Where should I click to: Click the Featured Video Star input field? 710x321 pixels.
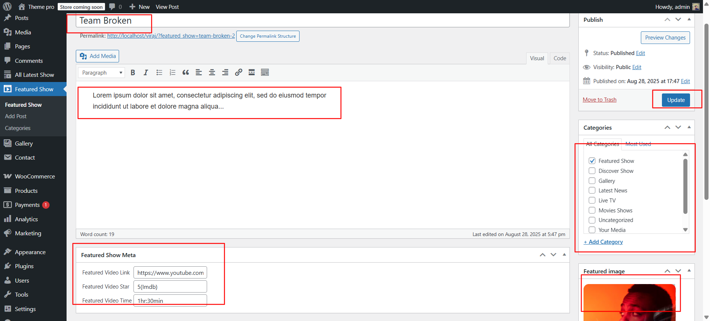click(x=170, y=287)
